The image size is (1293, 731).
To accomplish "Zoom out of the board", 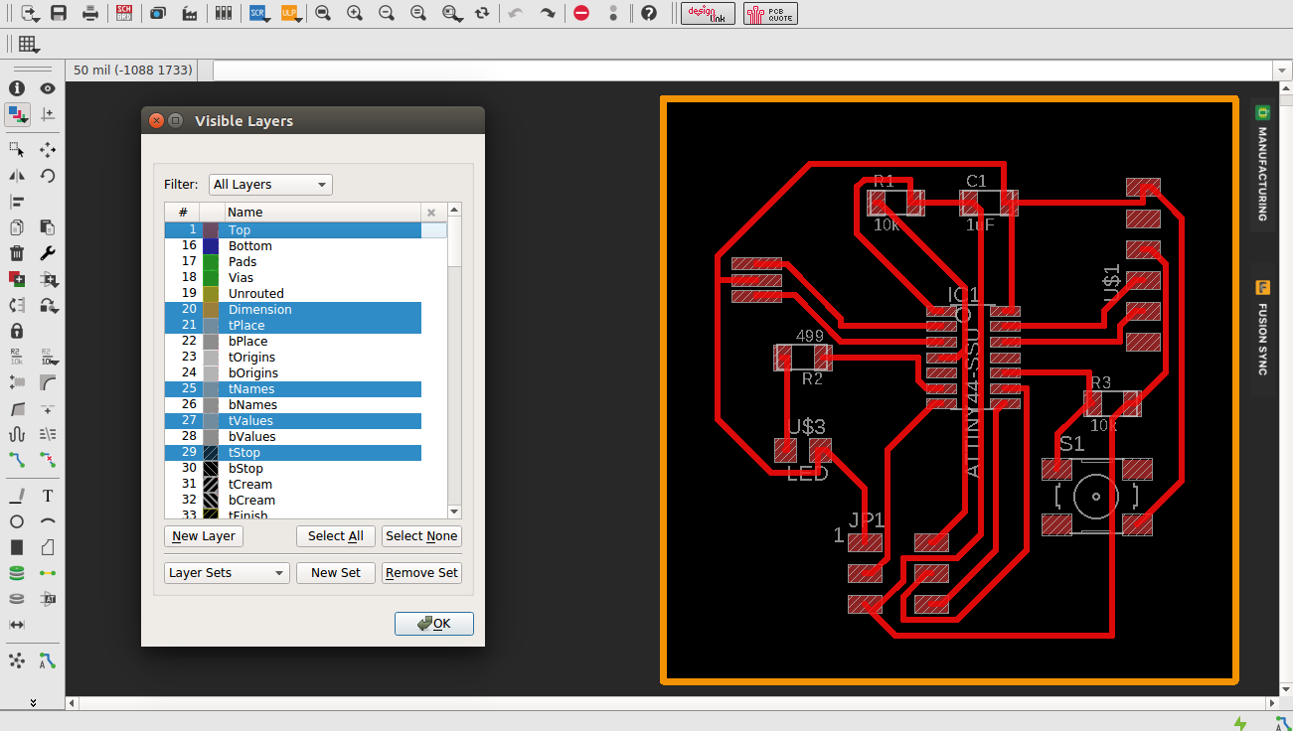I will (x=387, y=13).
